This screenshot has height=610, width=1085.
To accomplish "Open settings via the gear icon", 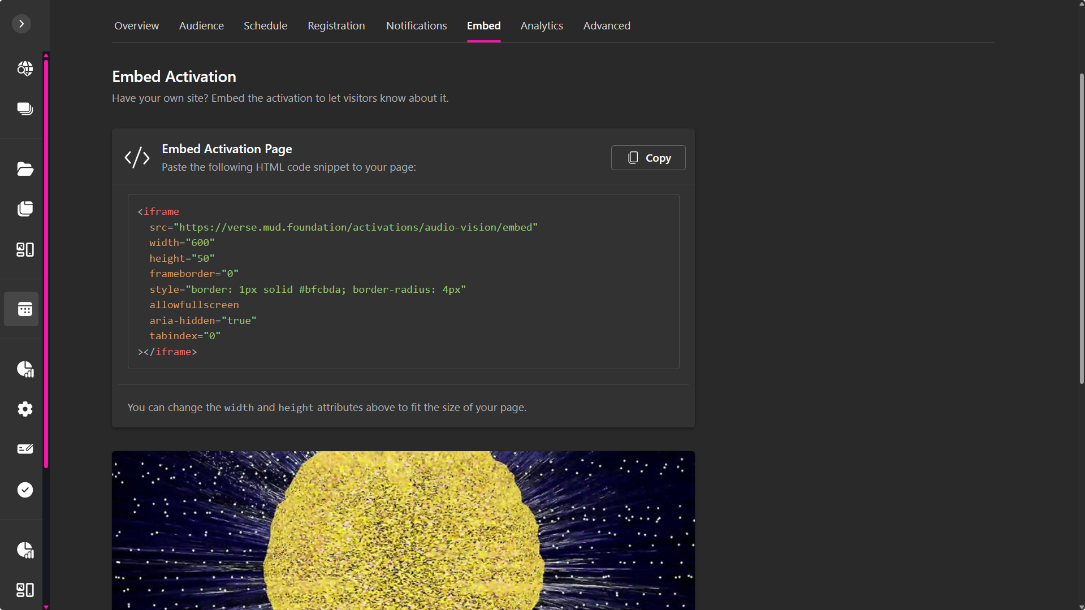I will (x=25, y=409).
